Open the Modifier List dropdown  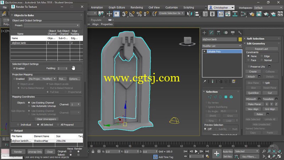[x=222, y=46]
